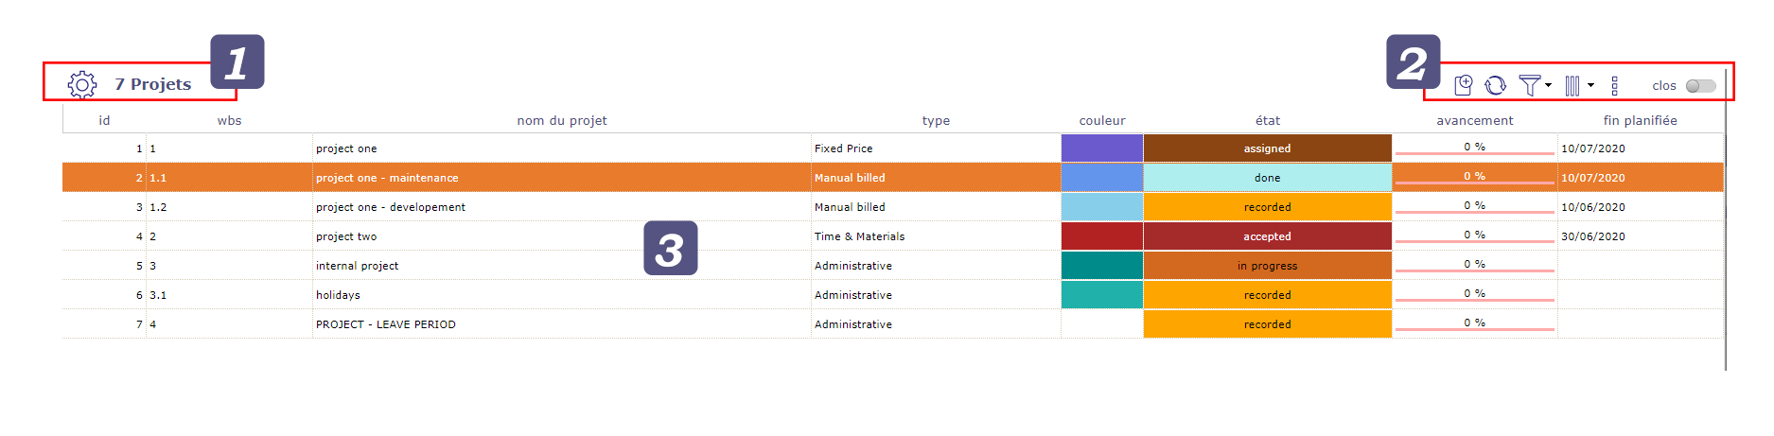Refresh the project list

1495,85
